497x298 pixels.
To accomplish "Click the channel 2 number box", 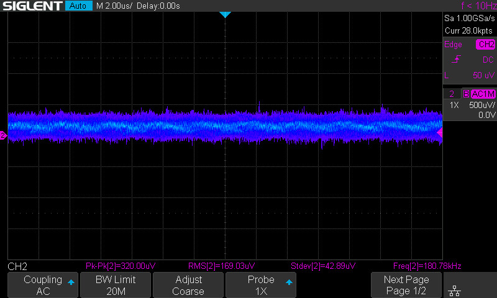I will pos(452,94).
